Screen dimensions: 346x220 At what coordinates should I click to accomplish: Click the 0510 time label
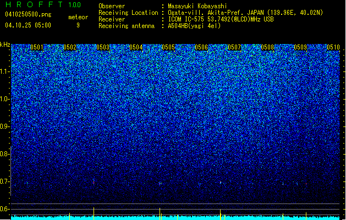tap(333, 47)
